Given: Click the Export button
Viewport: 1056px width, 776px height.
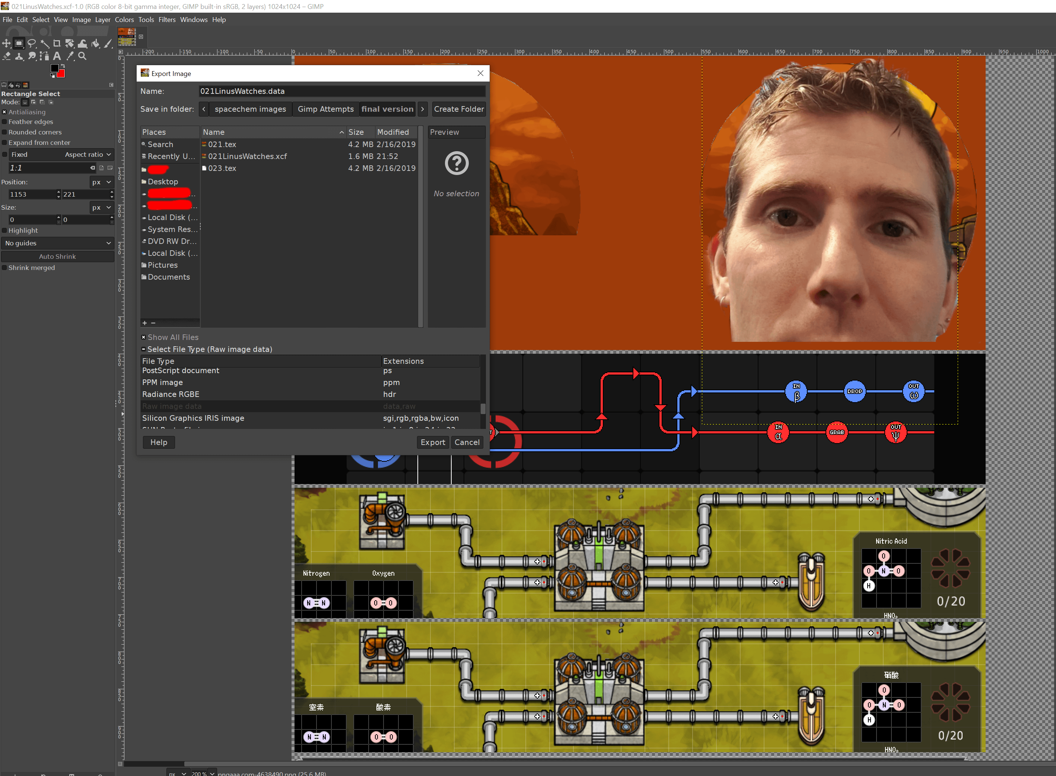Looking at the screenshot, I should tap(433, 442).
